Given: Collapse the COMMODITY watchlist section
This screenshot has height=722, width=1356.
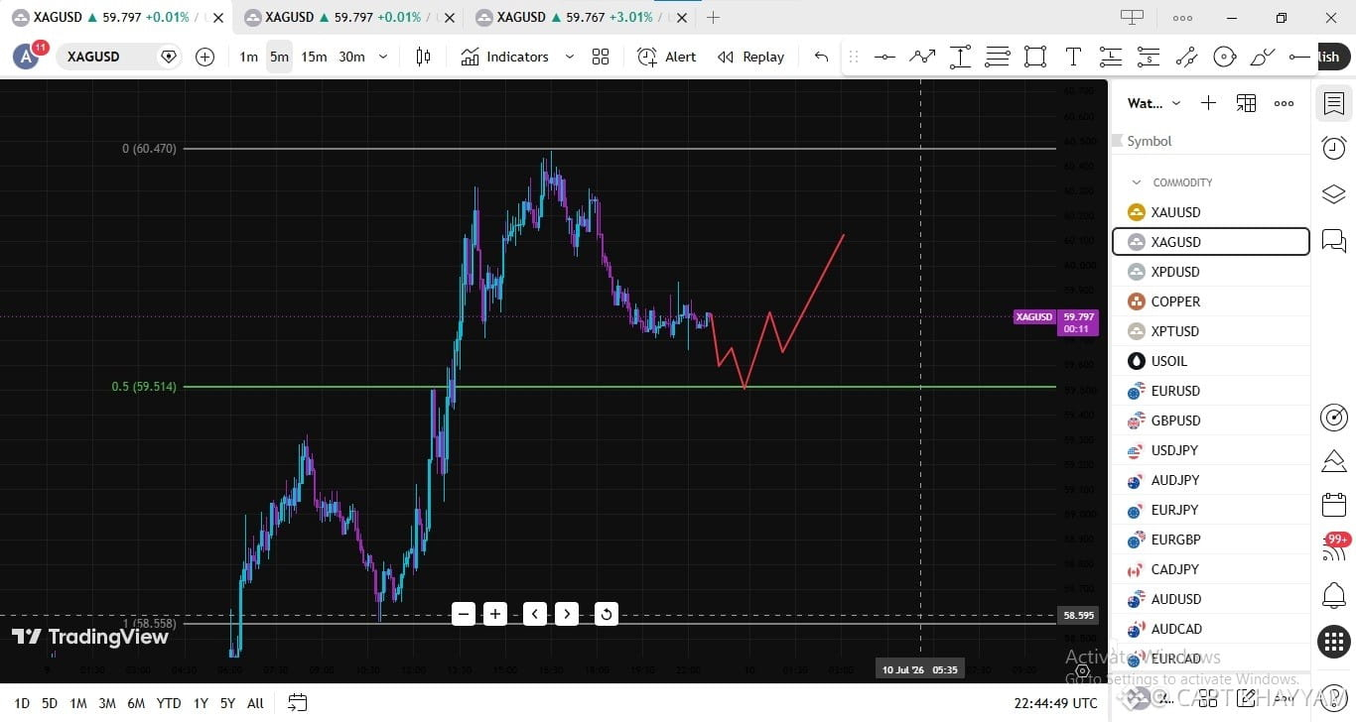Looking at the screenshot, I should pyautogui.click(x=1137, y=182).
